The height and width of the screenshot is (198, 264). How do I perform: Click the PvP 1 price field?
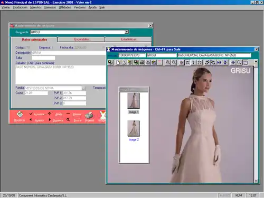pos(74,93)
